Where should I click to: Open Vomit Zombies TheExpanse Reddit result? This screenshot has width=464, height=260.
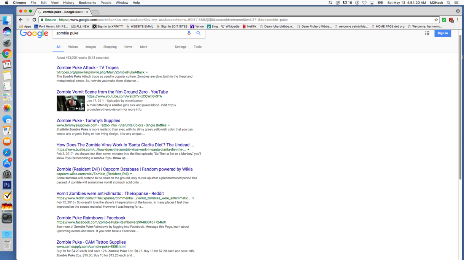pyautogui.click(x=110, y=194)
